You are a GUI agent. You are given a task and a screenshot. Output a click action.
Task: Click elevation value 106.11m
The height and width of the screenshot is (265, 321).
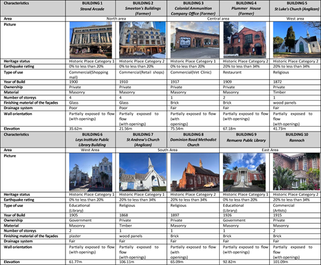tap(127, 262)
